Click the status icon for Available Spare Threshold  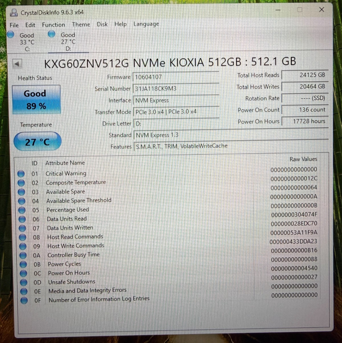pyautogui.click(x=22, y=201)
